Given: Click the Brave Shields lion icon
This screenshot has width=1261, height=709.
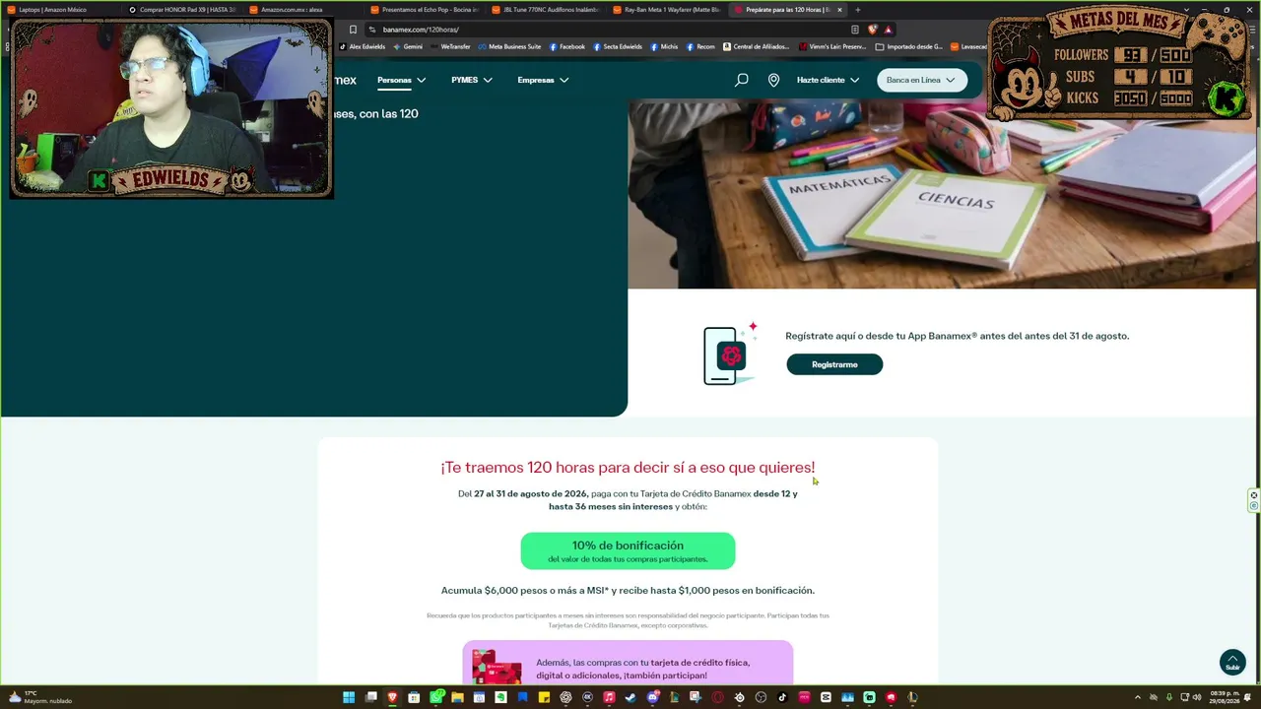Looking at the screenshot, I should [x=872, y=30].
